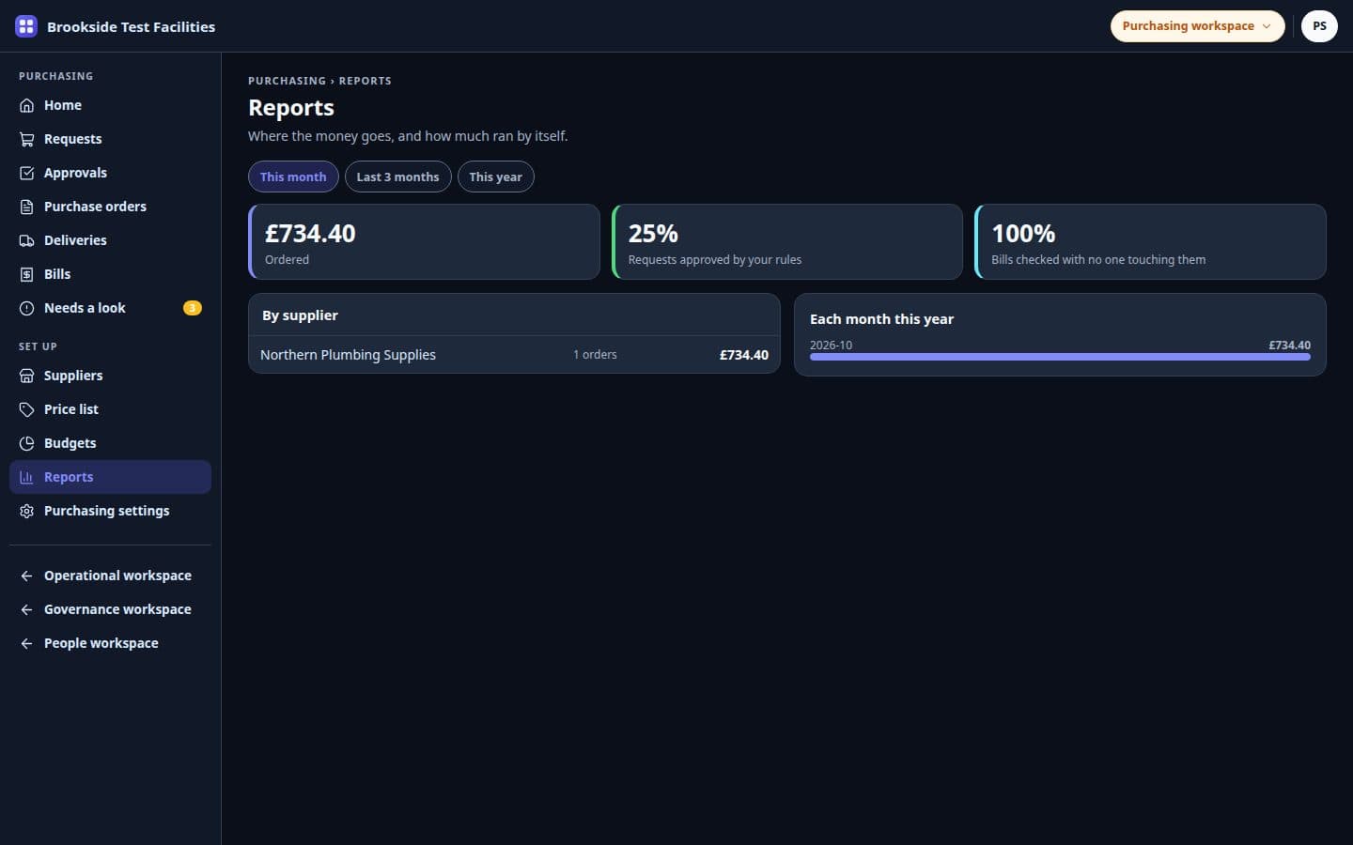Click the Needs a look alert icon

point(26,308)
